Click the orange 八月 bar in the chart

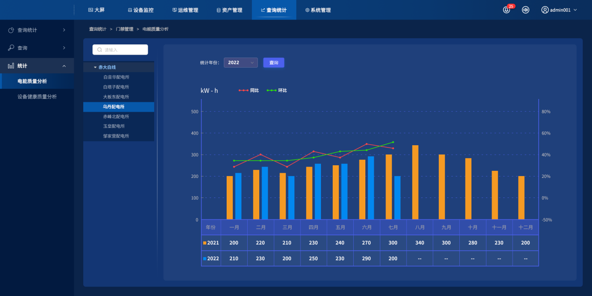[x=415, y=182]
